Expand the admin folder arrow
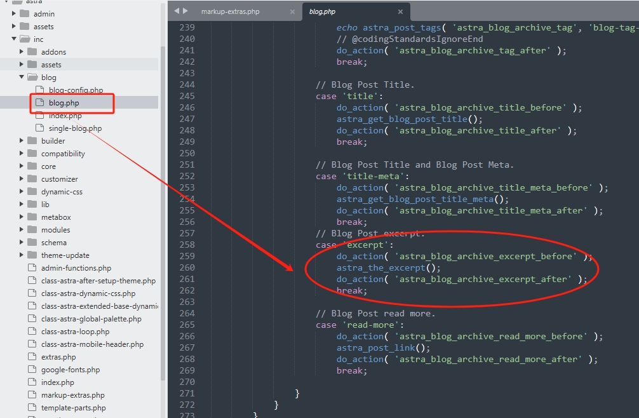This screenshot has height=418, width=639. (x=14, y=13)
